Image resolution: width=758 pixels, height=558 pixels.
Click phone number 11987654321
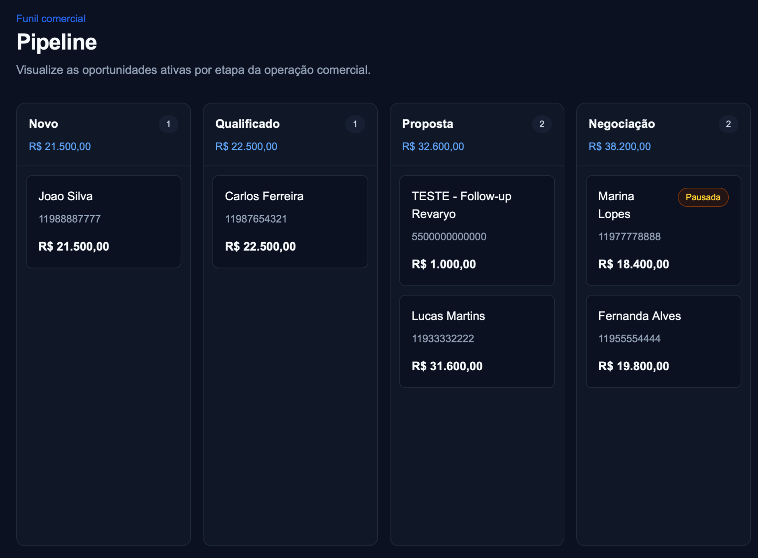tap(256, 219)
